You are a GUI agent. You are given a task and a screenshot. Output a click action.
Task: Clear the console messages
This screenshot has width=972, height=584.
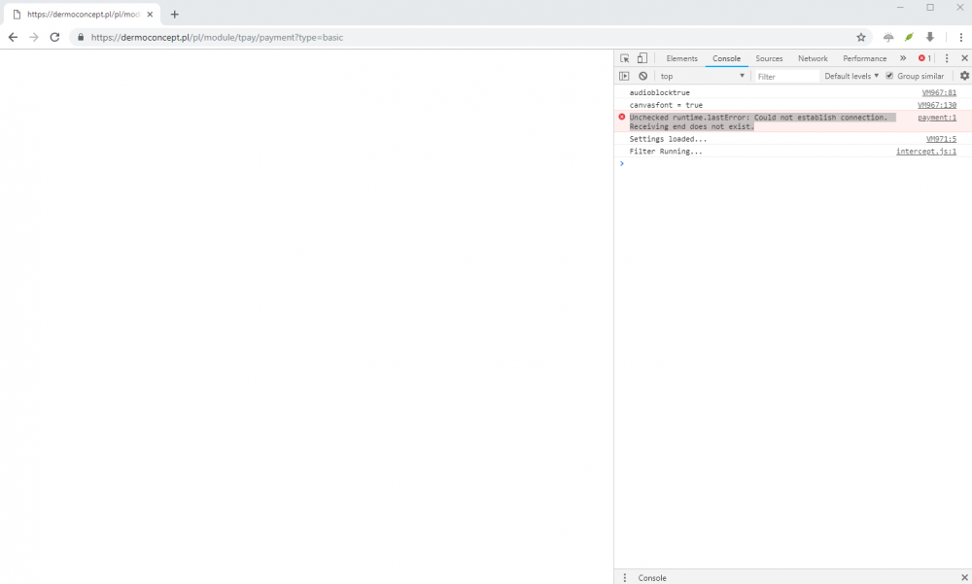pyautogui.click(x=642, y=75)
